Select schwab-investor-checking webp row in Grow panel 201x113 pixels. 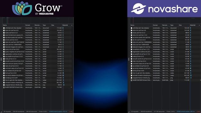pos(38,83)
